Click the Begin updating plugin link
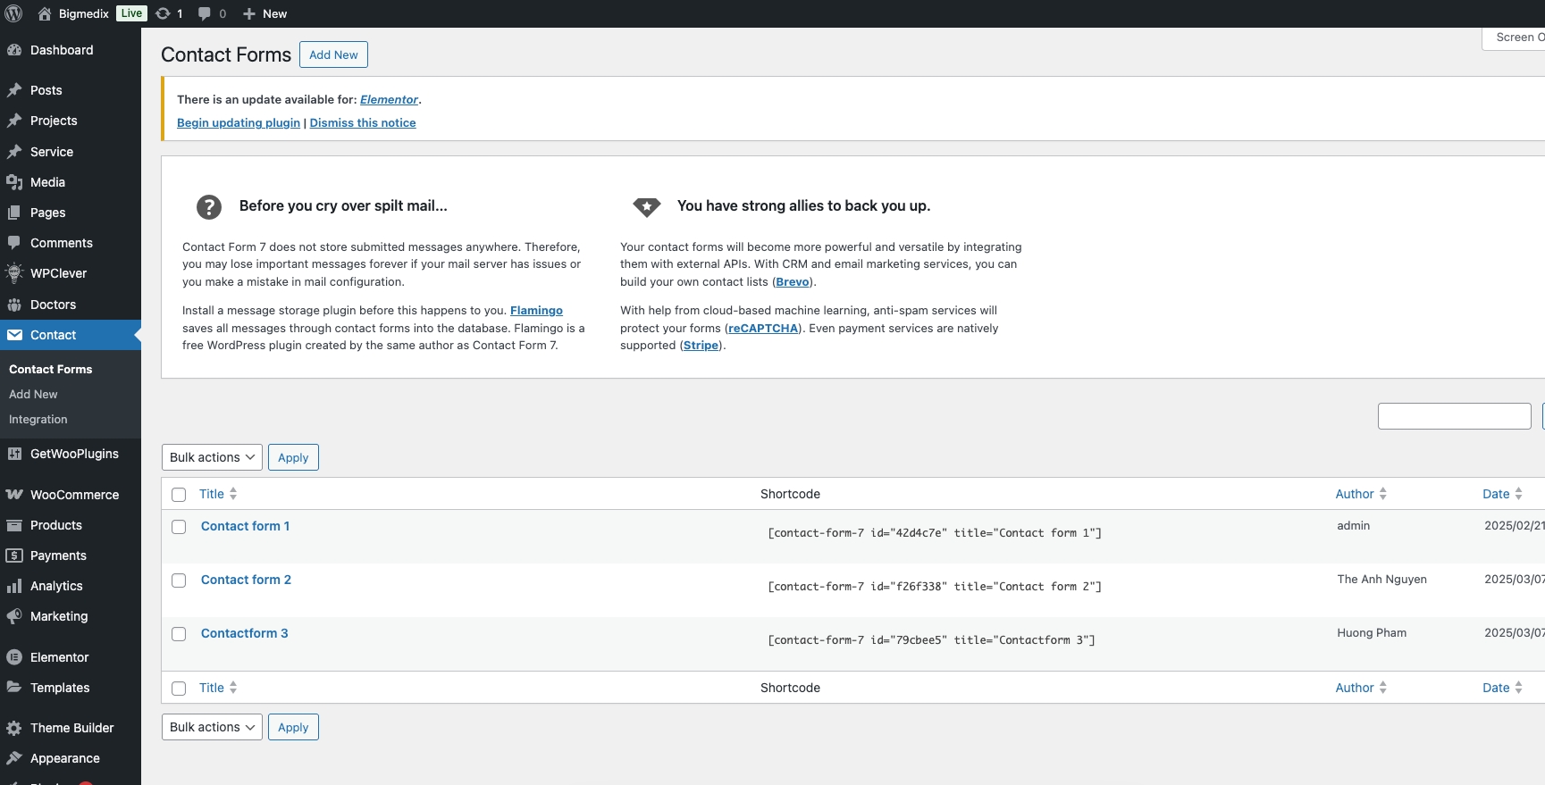Viewport: 1545px width, 785px height. coord(239,122)
